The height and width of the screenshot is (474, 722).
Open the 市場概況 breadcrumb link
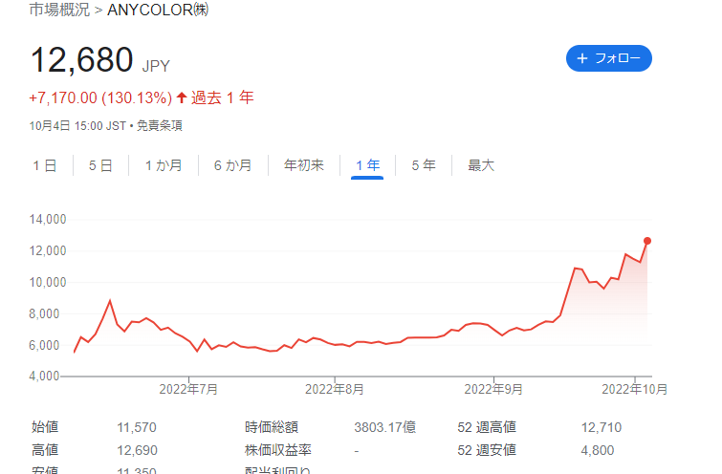pyautogui.click(x=59, y=10)
